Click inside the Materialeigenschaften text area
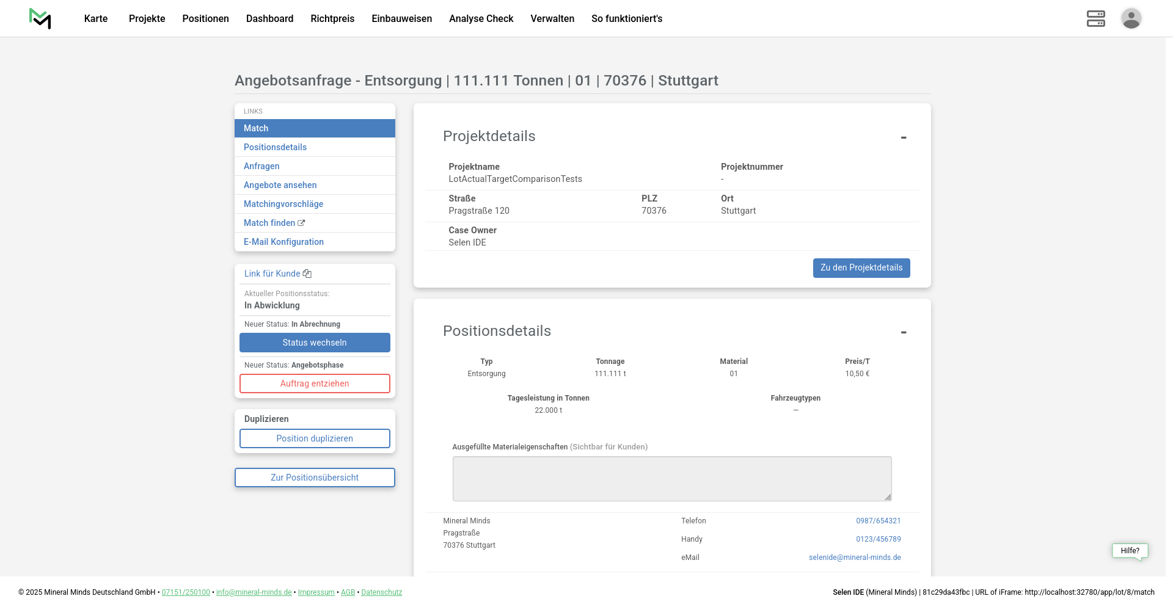Screen dimensions: 1173x607 (x=671, y=479)
